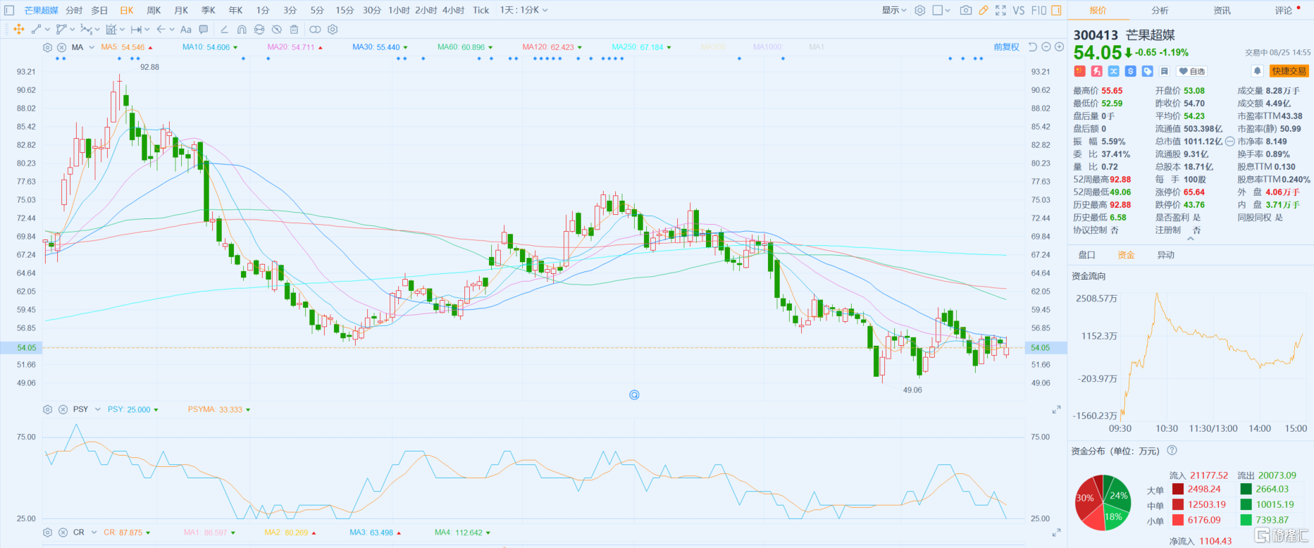This screenshot has height=548, width=1314.
Task: Open the 显示 display dropdown
Action: tap(894, 11)
